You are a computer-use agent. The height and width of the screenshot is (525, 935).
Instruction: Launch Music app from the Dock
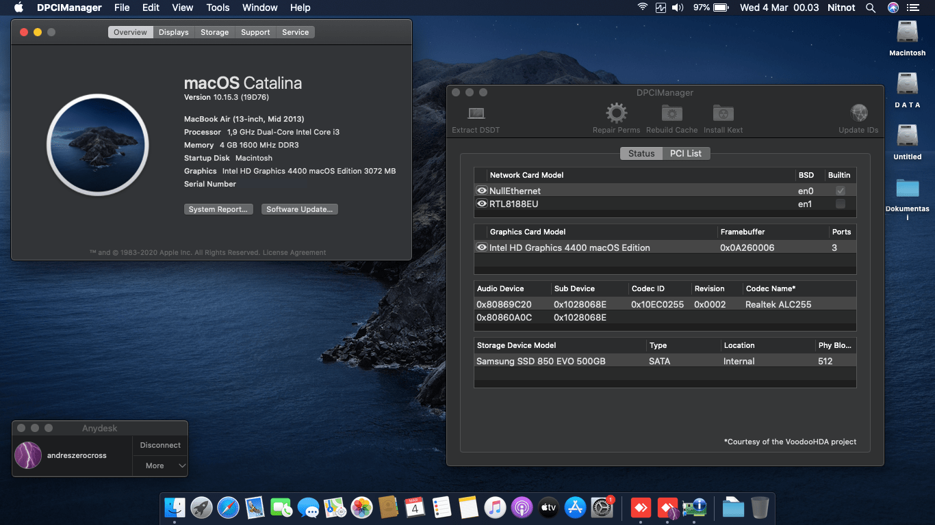pos(495,507)
